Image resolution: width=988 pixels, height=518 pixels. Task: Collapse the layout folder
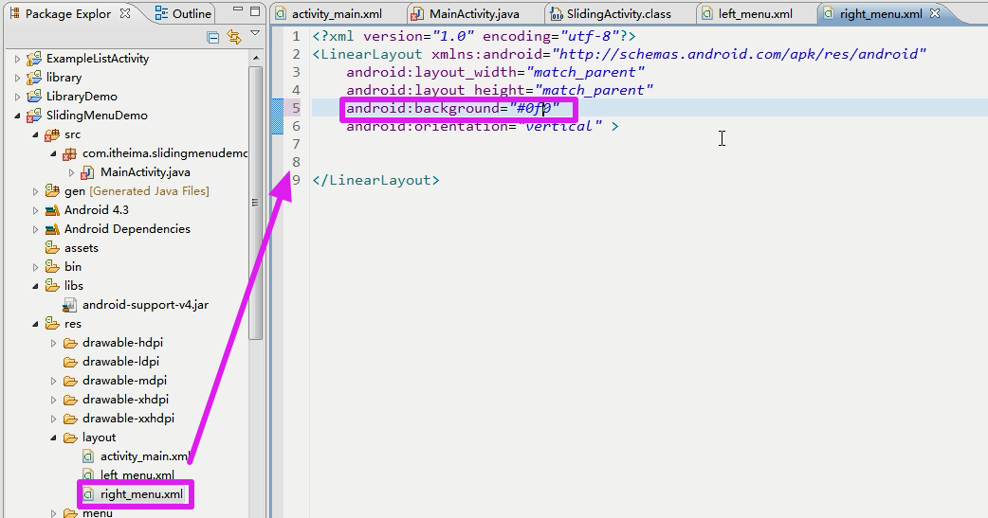[x=53, y=438]
